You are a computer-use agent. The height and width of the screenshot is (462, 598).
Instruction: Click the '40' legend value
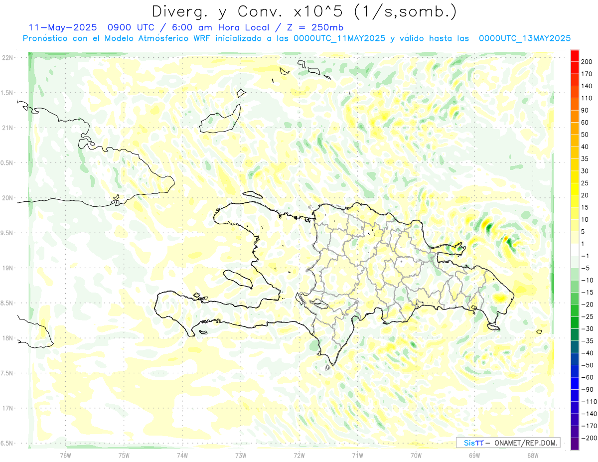(x=585, y=147)
